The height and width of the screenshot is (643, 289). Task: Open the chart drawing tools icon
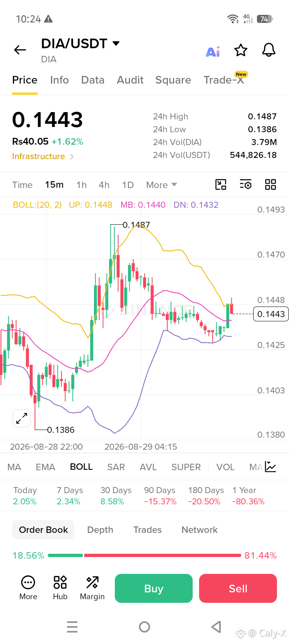221,184
